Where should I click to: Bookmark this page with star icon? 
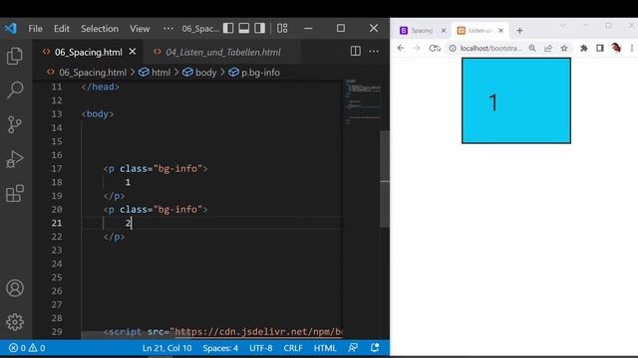pos(564,48)
